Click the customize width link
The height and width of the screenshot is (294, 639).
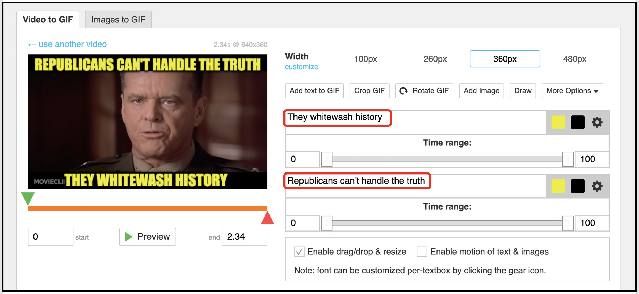[x=301, y=67]
